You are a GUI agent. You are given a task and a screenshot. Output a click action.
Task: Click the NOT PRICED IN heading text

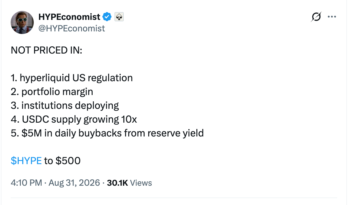coord(46,50)
